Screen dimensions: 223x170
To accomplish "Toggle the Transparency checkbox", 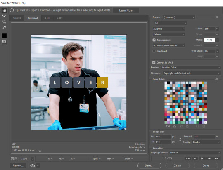I will (154, 40).
